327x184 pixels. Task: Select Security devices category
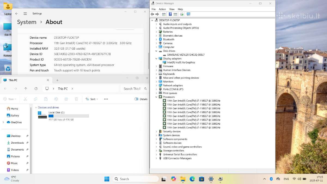(172, 131)
